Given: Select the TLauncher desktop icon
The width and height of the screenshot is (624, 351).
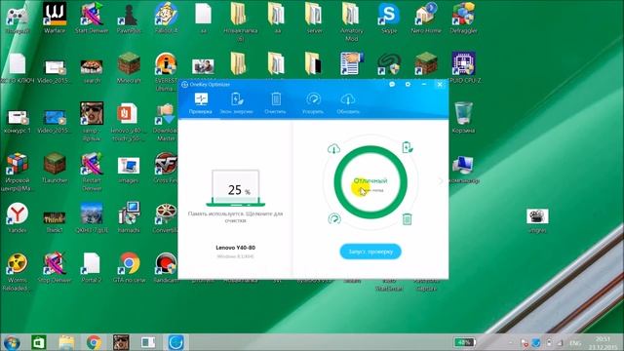Looking at the screenshot, I should (55, 168).
